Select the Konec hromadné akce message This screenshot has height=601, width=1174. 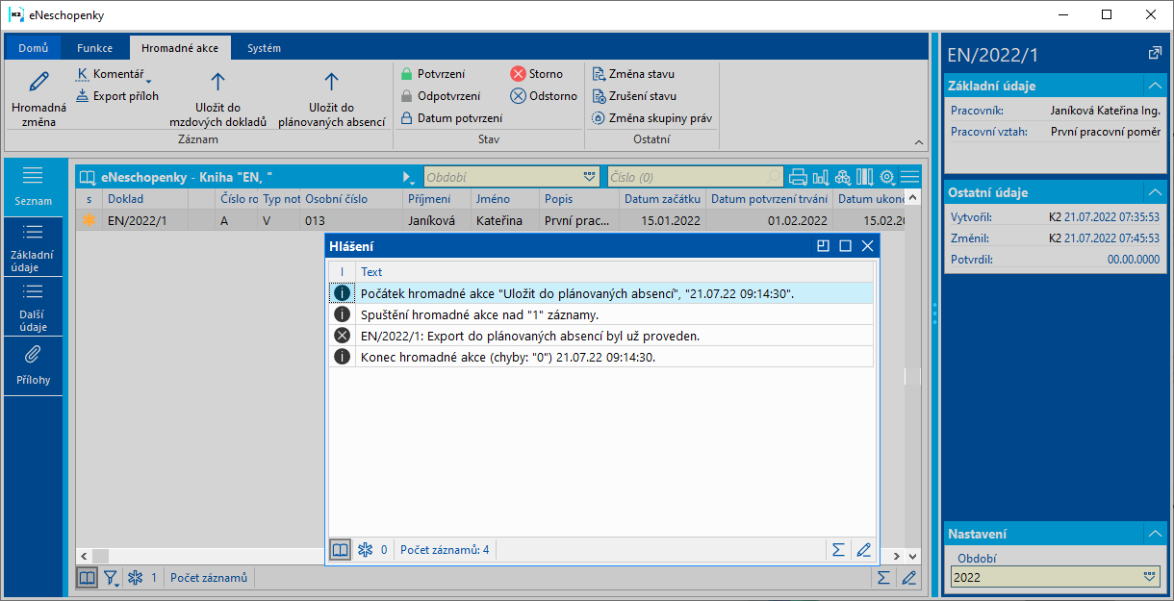tap(601, 357)
